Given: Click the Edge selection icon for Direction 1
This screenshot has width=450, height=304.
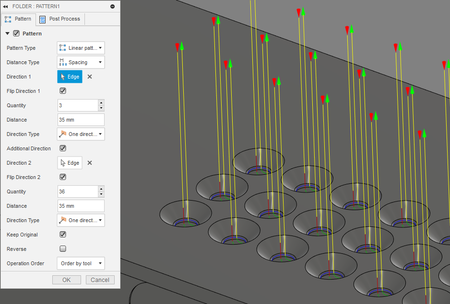Looking at the screenshot, I should coord(63,76).
